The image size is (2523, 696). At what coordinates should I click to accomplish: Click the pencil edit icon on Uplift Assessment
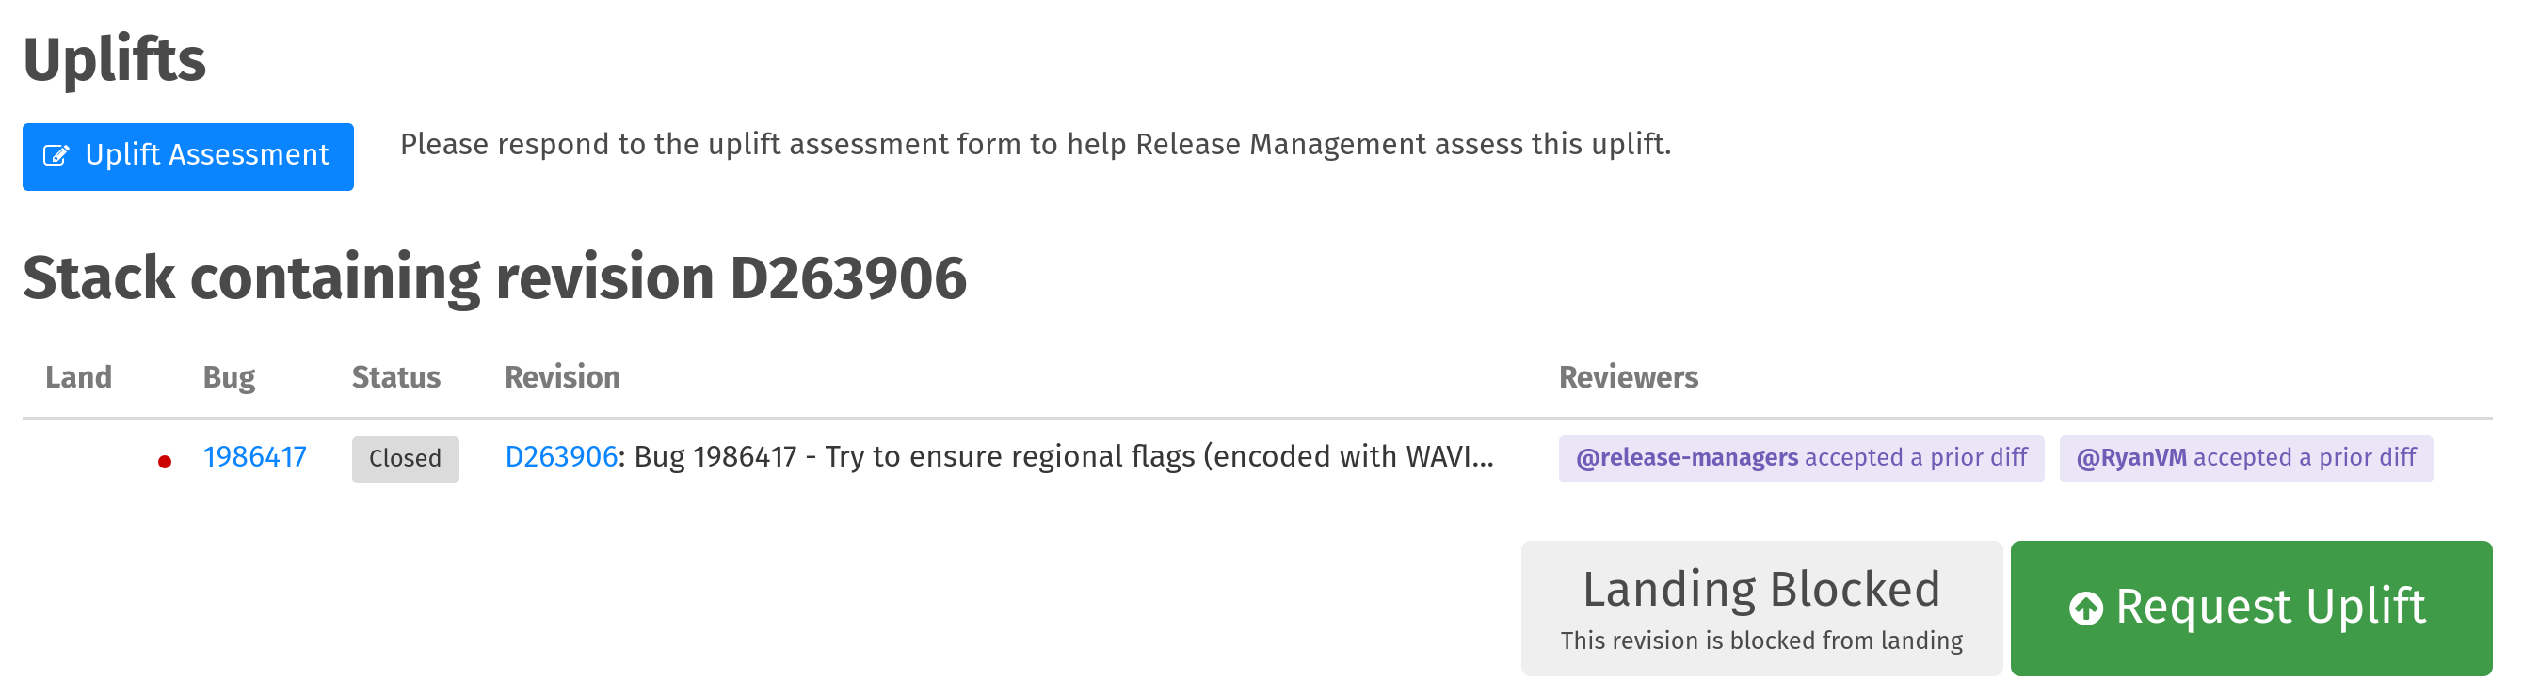pos(56,155)
